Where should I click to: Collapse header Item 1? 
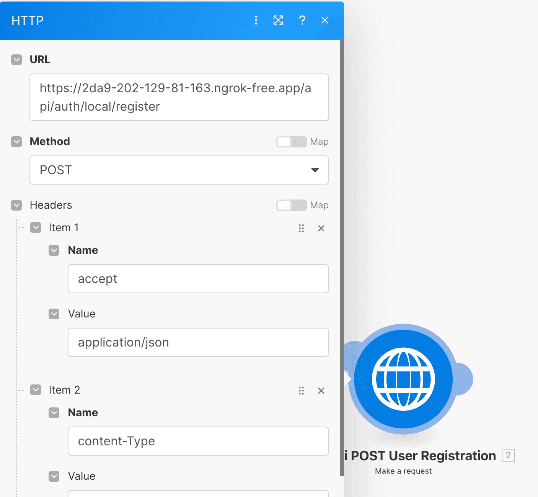[x=36, y=228]
